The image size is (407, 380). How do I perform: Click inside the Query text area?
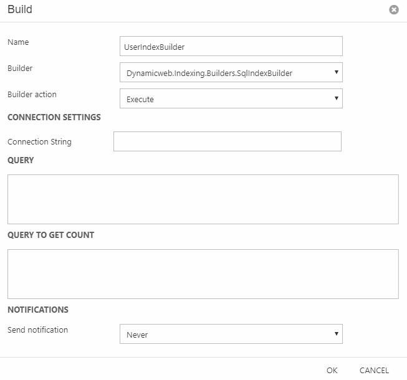coord(203,199)
